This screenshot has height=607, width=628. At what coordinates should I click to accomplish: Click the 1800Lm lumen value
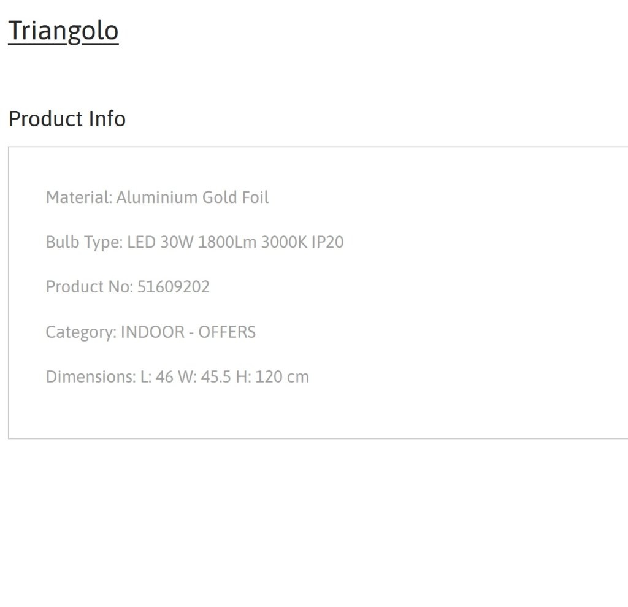pos(227,242)
